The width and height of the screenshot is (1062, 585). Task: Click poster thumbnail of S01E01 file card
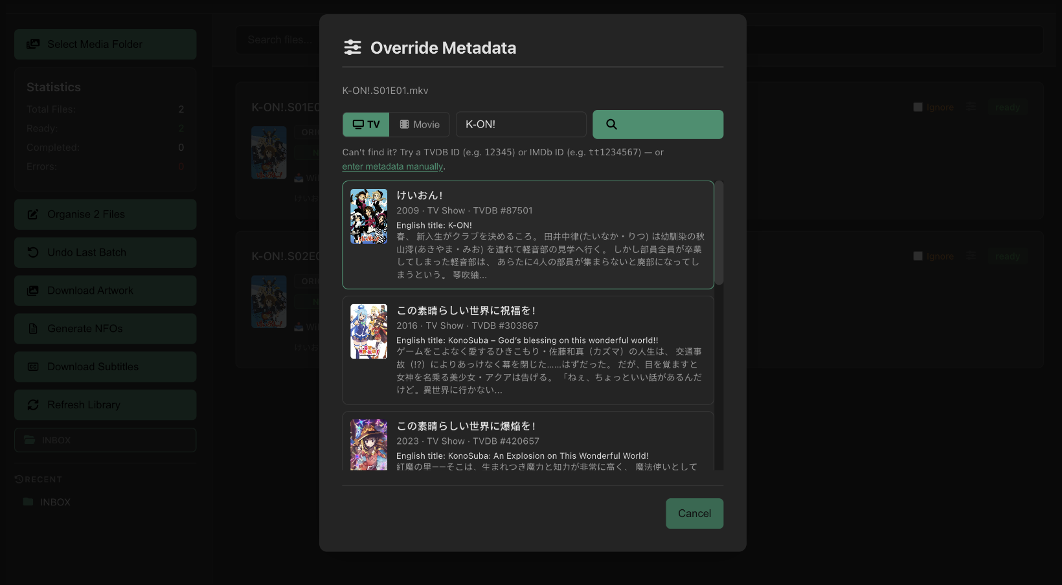(x=269, y=153)
